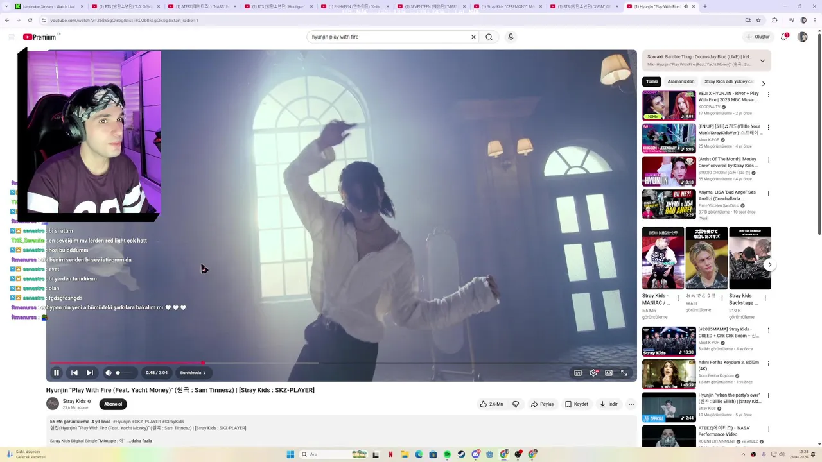822x462 pixels.
Task: Toggle subtitles in the player
Action: [578, 373]
